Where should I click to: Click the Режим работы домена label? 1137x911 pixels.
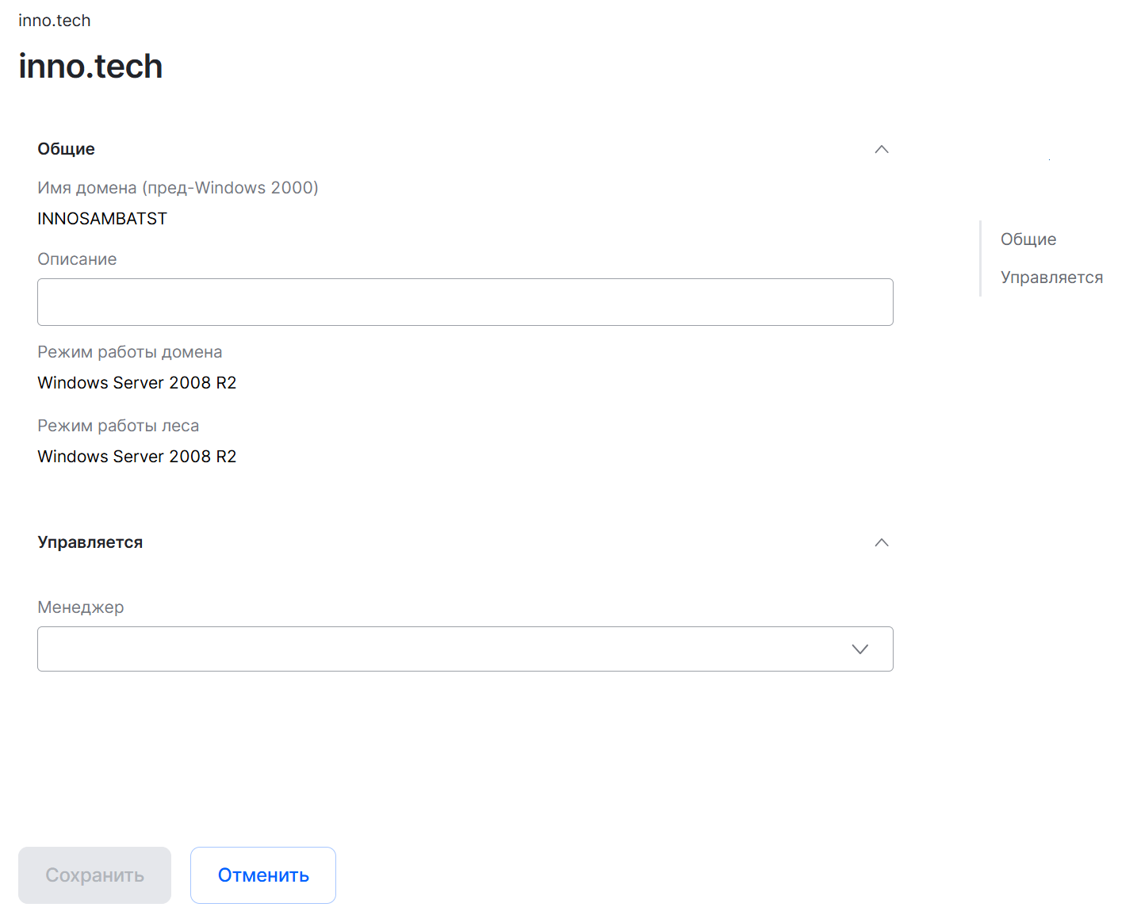pyautogui.click(x=129, y=352)
